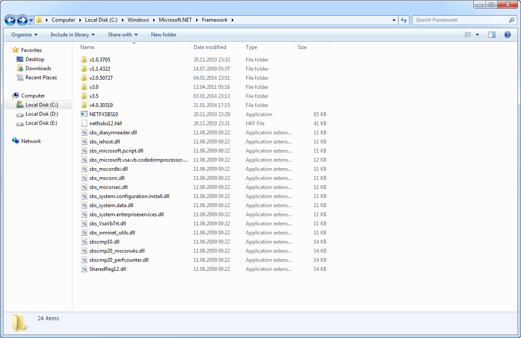Open the Change your view icon
The width and height of the screenshot is (521, 338).
pos(468,35)
